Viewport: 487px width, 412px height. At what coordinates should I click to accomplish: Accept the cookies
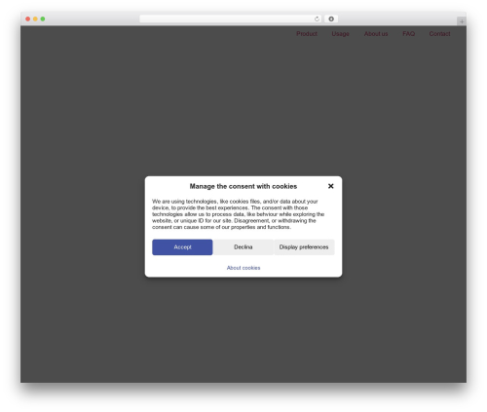click(x=182, y=247)
